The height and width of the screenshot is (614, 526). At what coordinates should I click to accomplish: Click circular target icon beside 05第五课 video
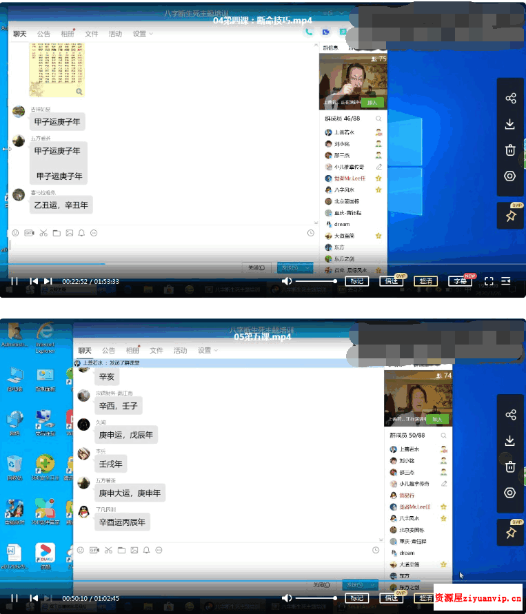[x=509, y=493]
